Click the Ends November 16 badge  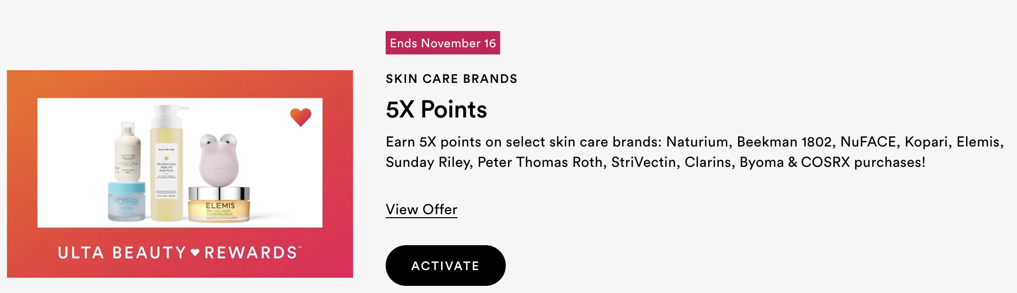pos(443,43)
